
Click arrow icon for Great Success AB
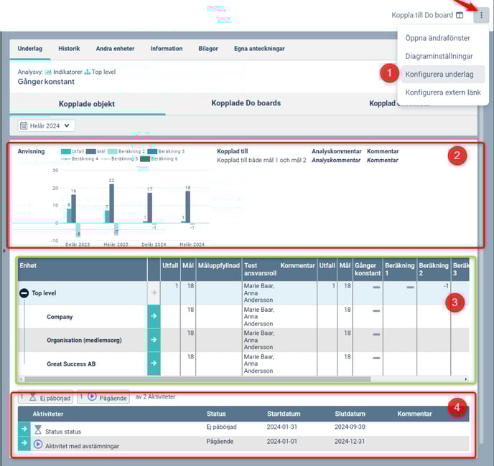154,364
